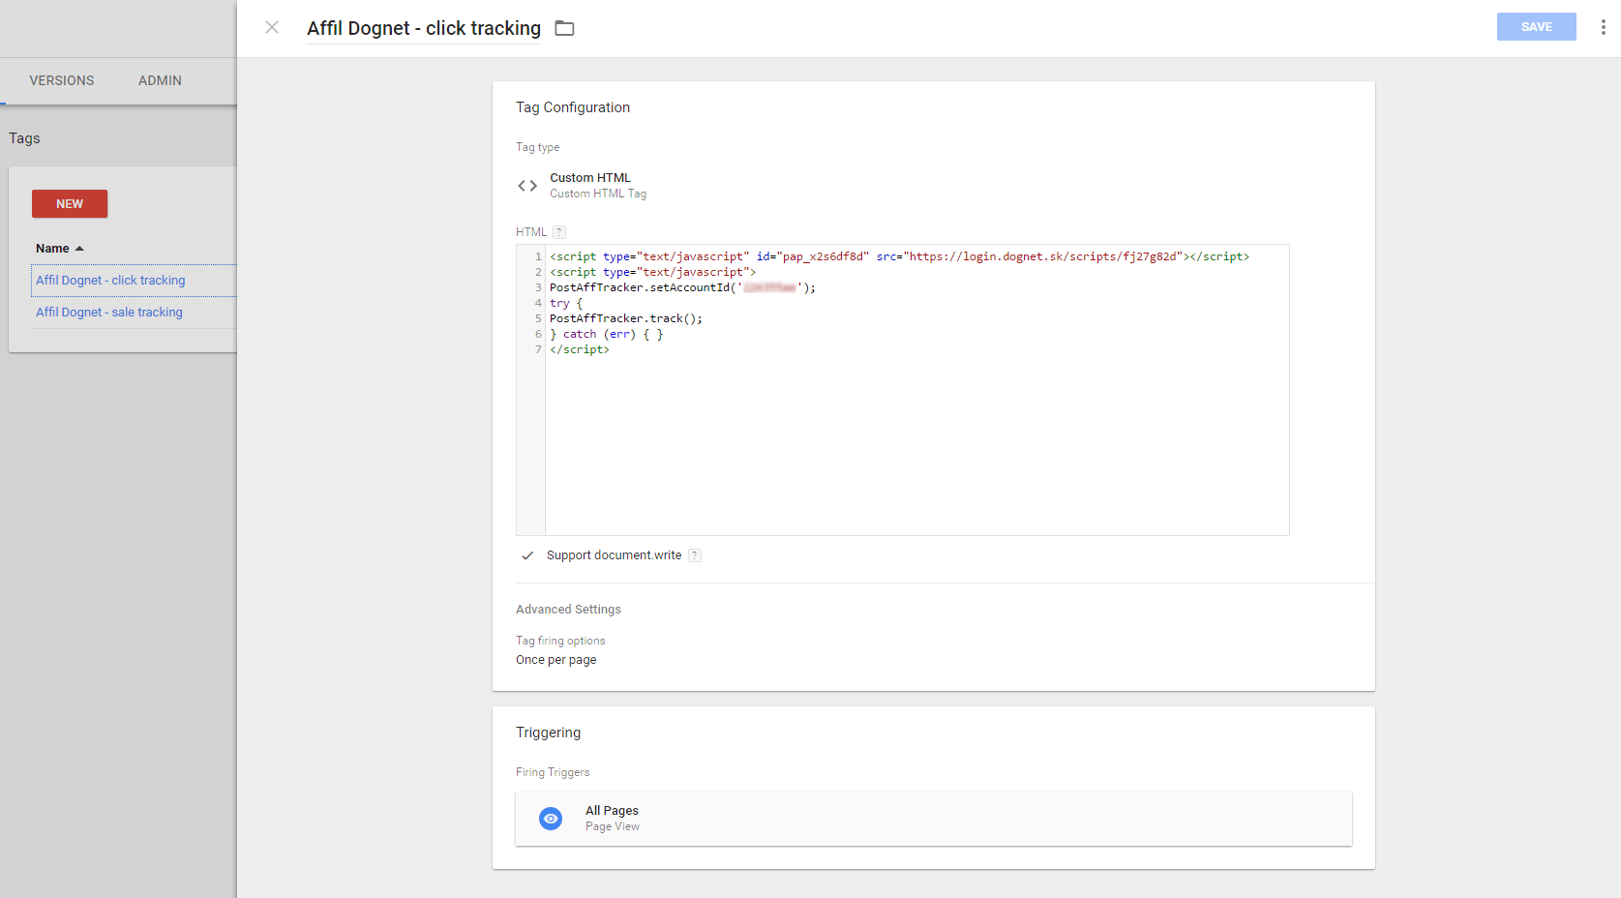Click the folder icon next to tag name
The height and width of the screenshot is (898, 1621).
[564, 29]
